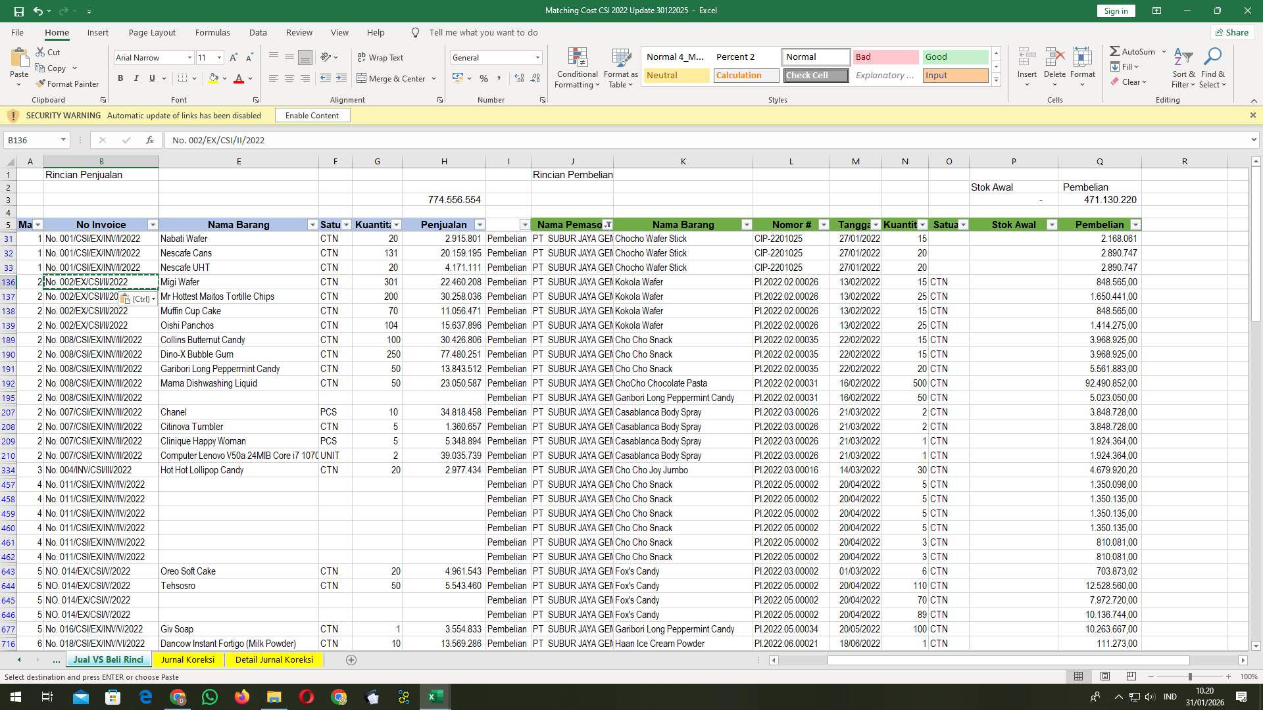The width and height of the screenshot is (1263, 710).
Task: Insert a Format as Table style
Action: point(620,68)
